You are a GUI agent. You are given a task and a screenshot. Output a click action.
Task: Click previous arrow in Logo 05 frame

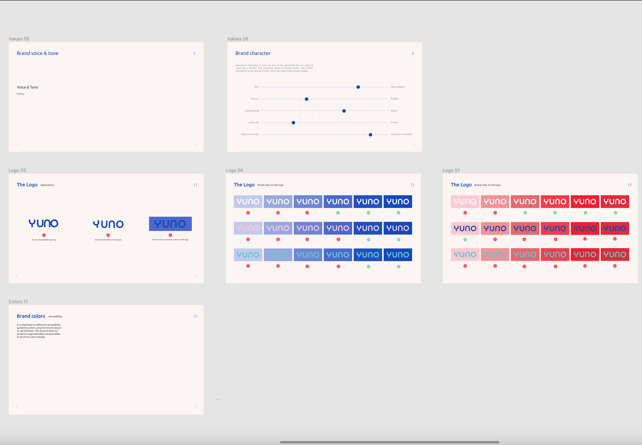click(16, 275)
